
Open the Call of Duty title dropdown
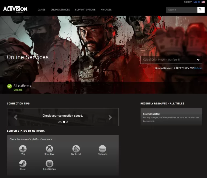tap(171, 60)
